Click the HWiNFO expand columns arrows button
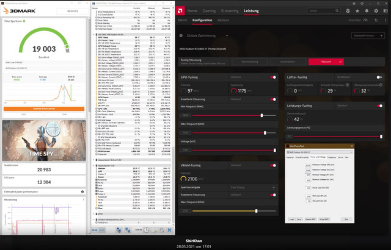Viewport: 391px width, 250px height. 95,230
